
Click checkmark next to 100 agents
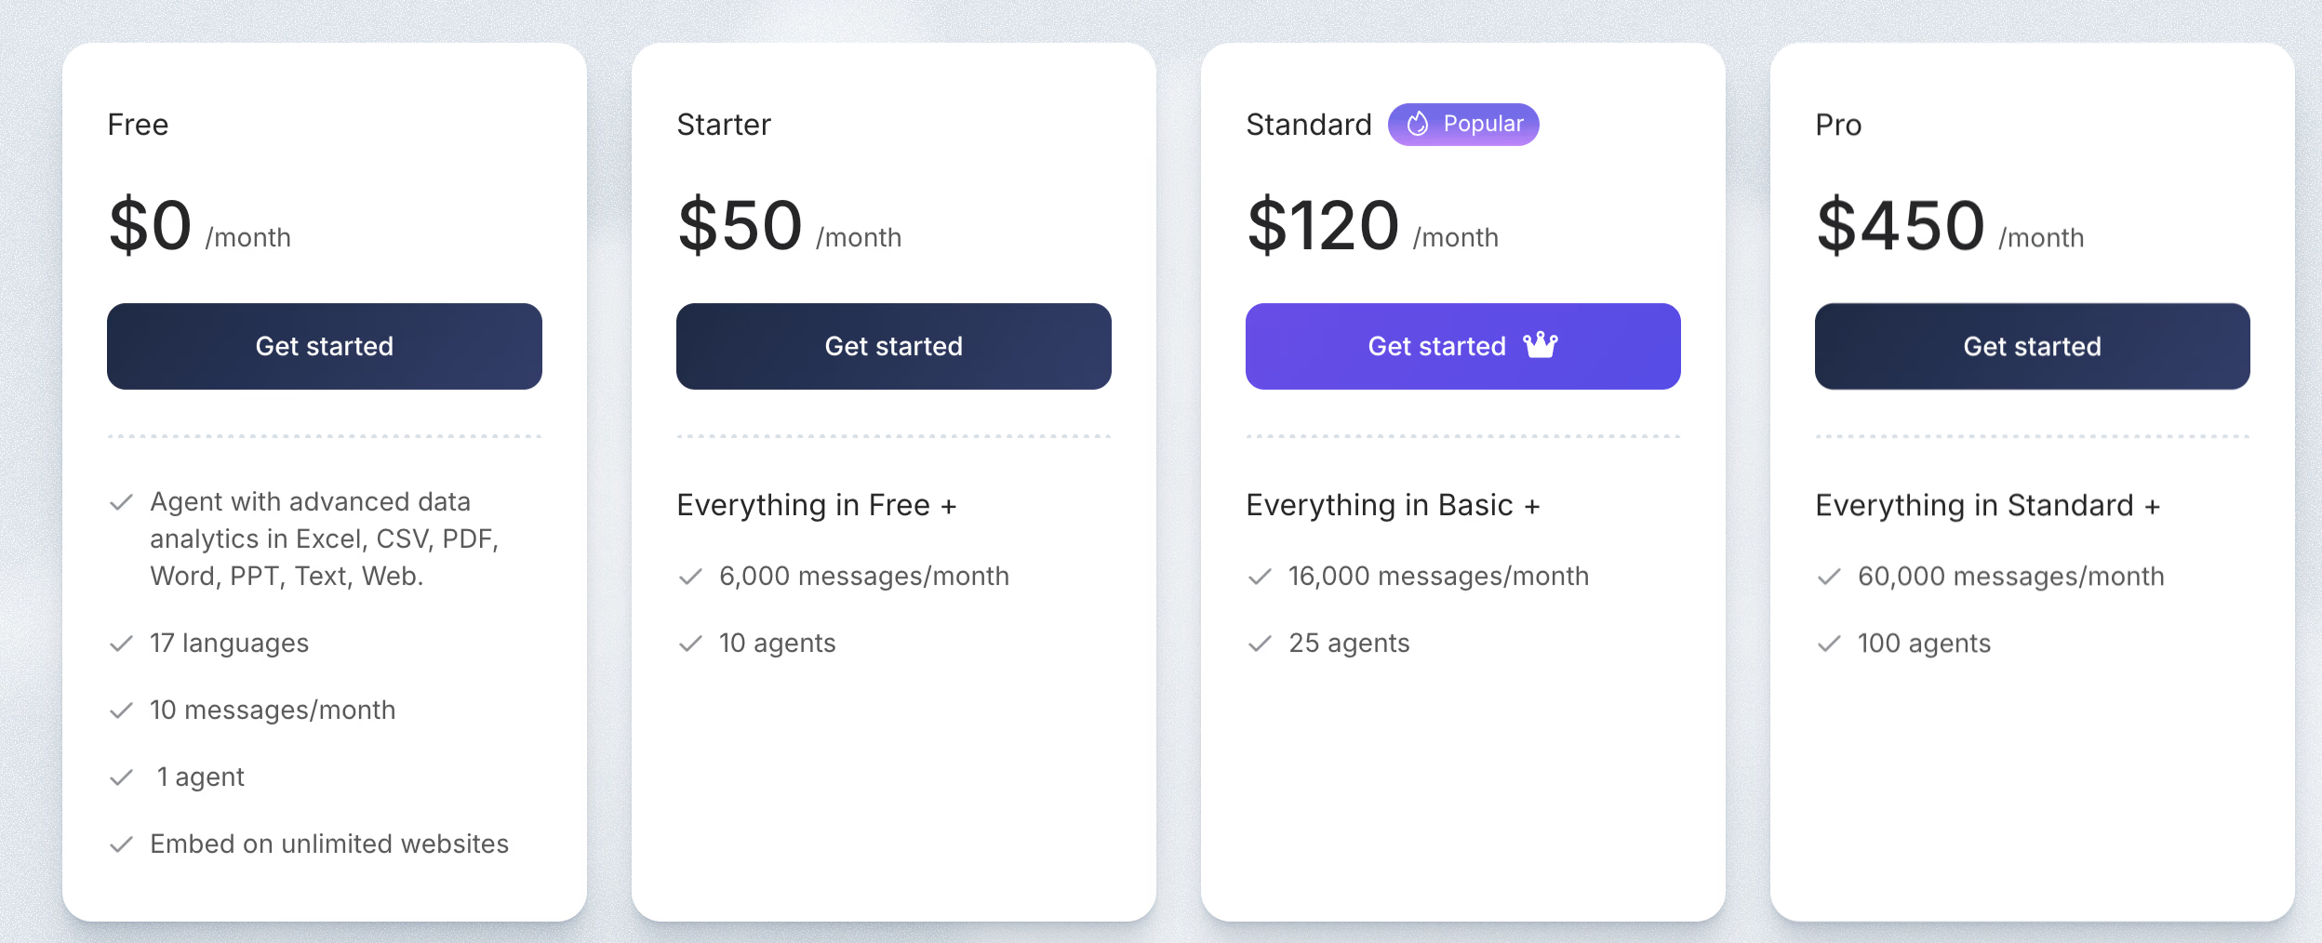coord(1829,644)
